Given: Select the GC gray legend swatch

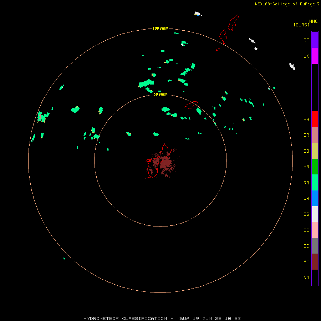Looking at the screenshot, I should coord(315,246).
